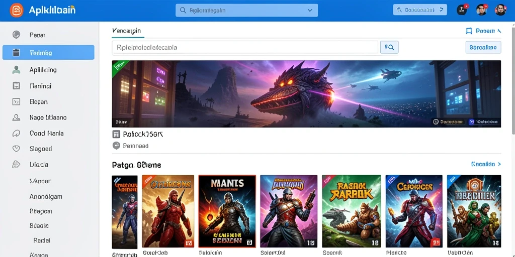Open the notifications icon with red badge
The width and height of the screenshot is (515, 257).
click(462, 10)
